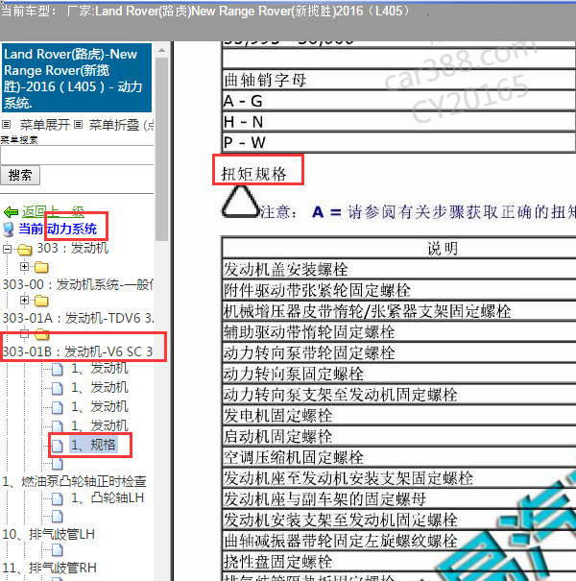
Task: Select 303-01B：发动机-V6 SC tree entry
Action: pos(78,351)
